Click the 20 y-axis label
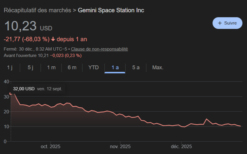 coord(6,112)
